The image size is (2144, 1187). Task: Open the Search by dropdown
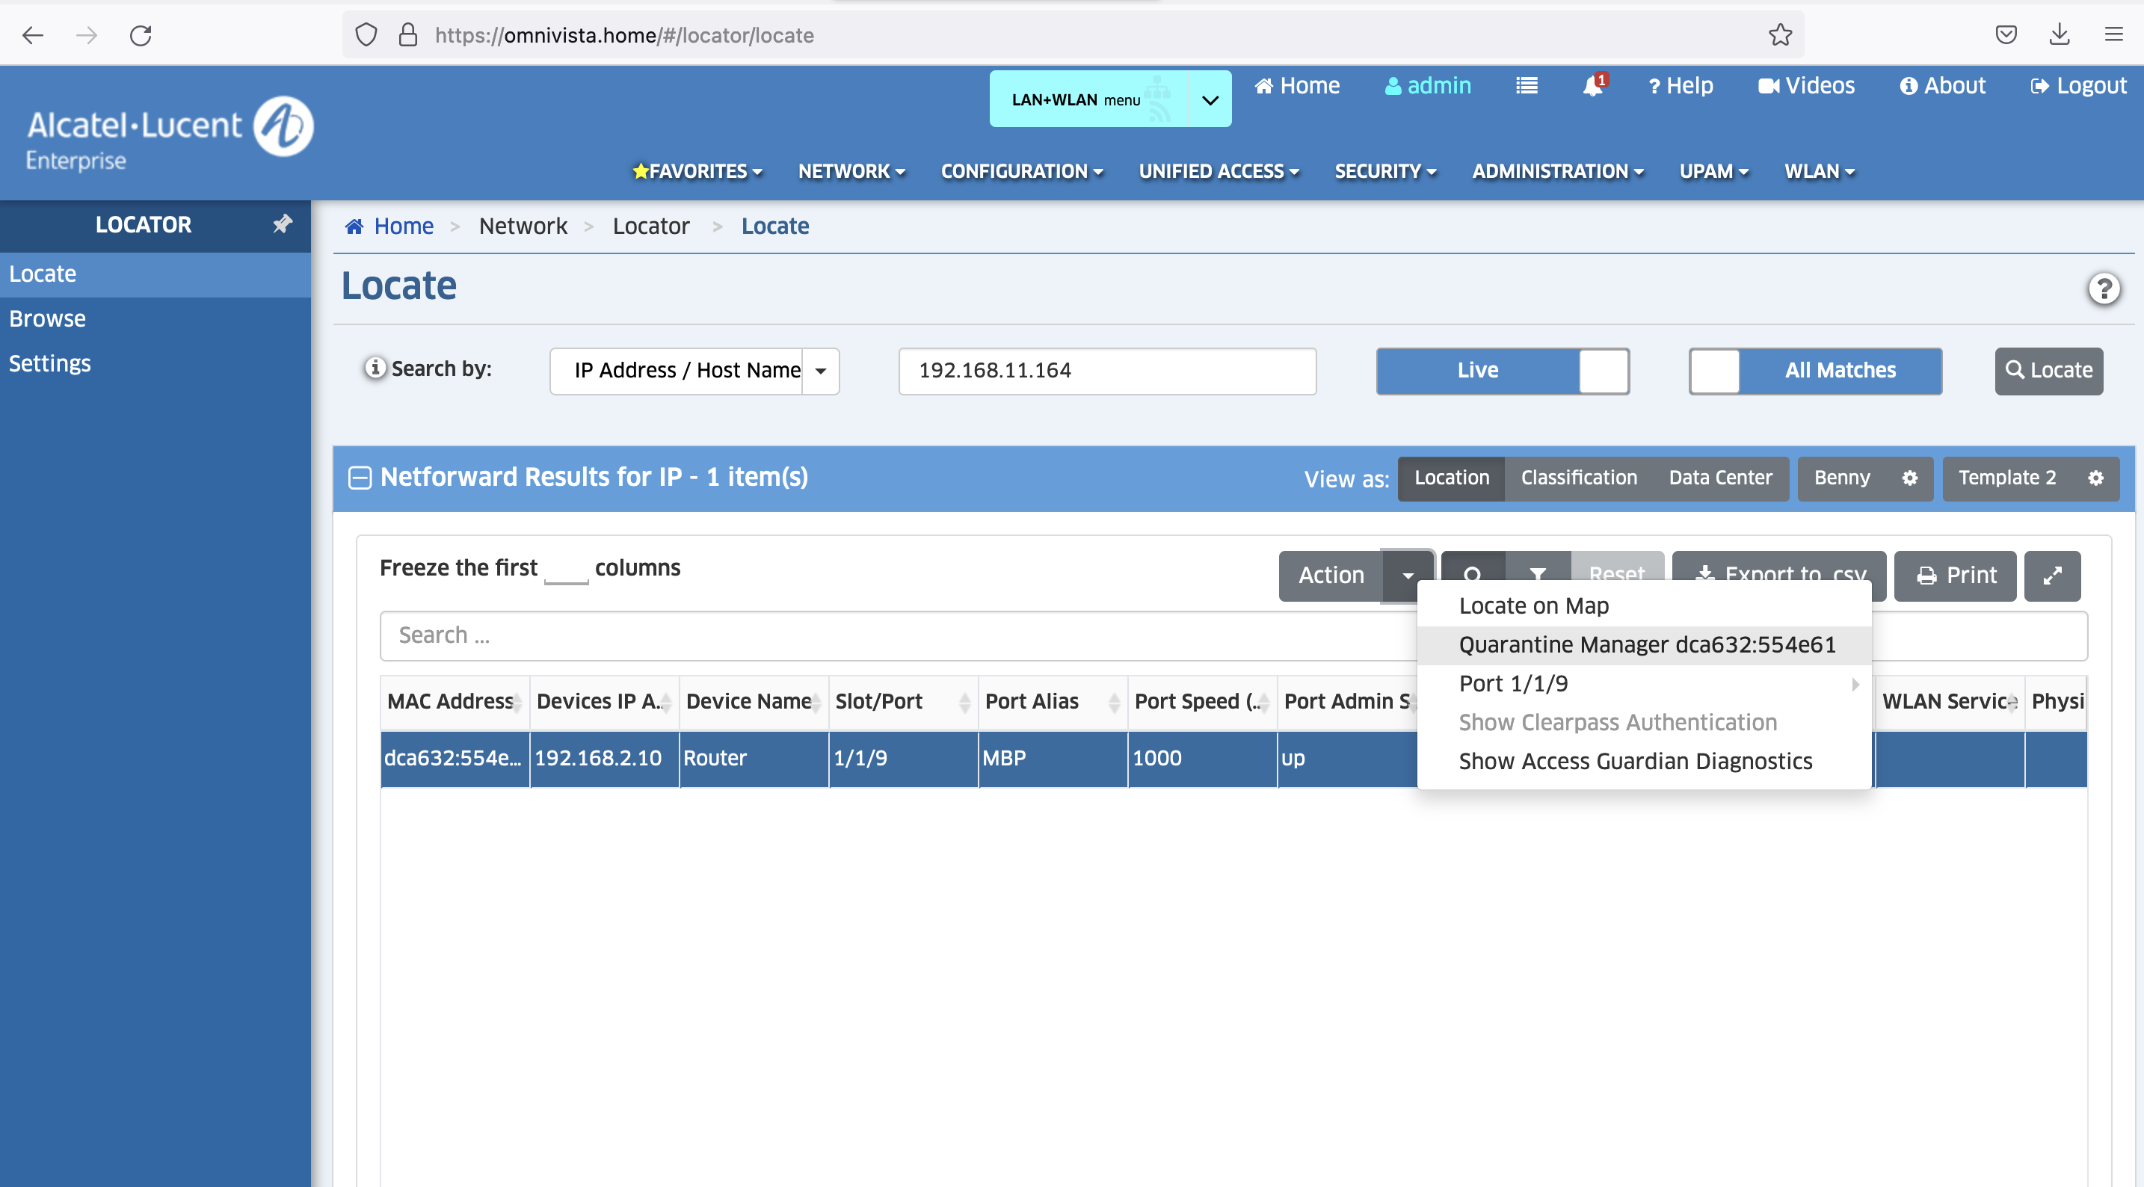tap(820, 371)
